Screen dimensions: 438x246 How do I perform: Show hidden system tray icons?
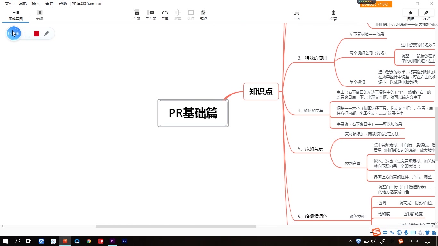351,241
